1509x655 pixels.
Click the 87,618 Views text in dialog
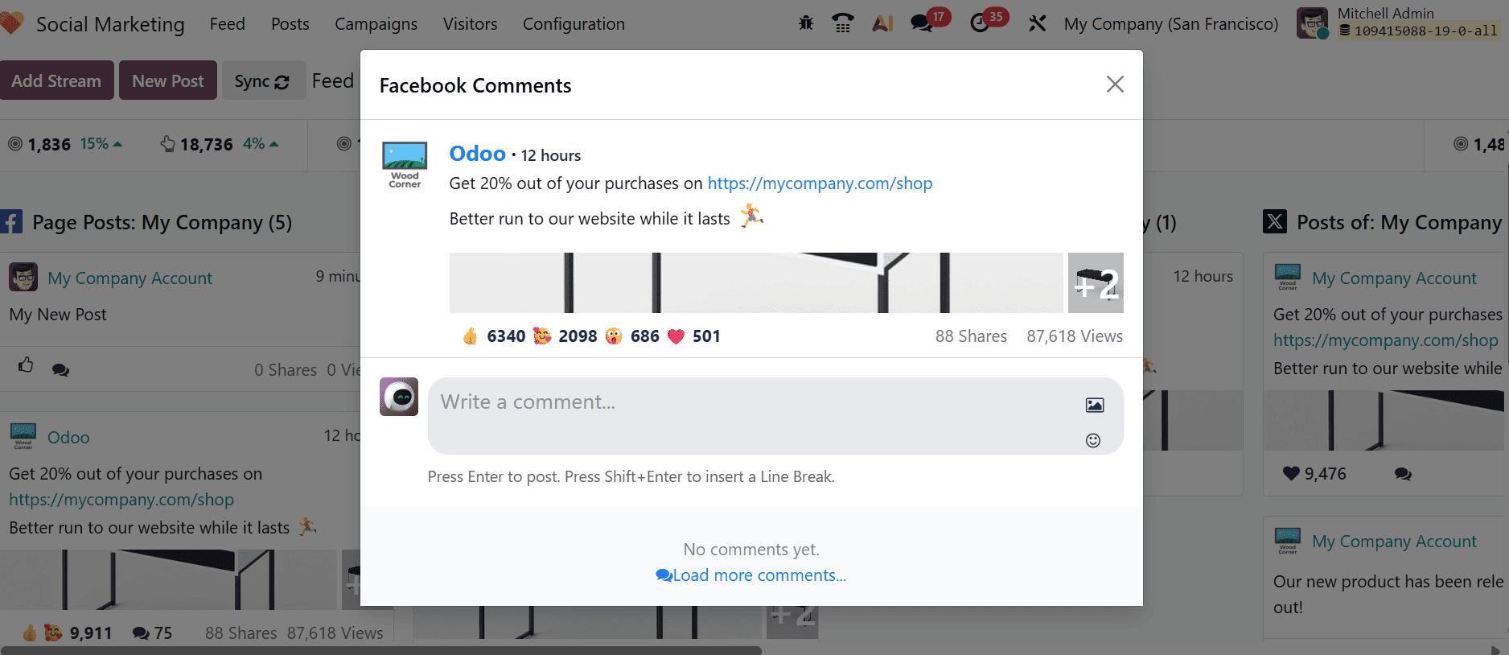1075,336
